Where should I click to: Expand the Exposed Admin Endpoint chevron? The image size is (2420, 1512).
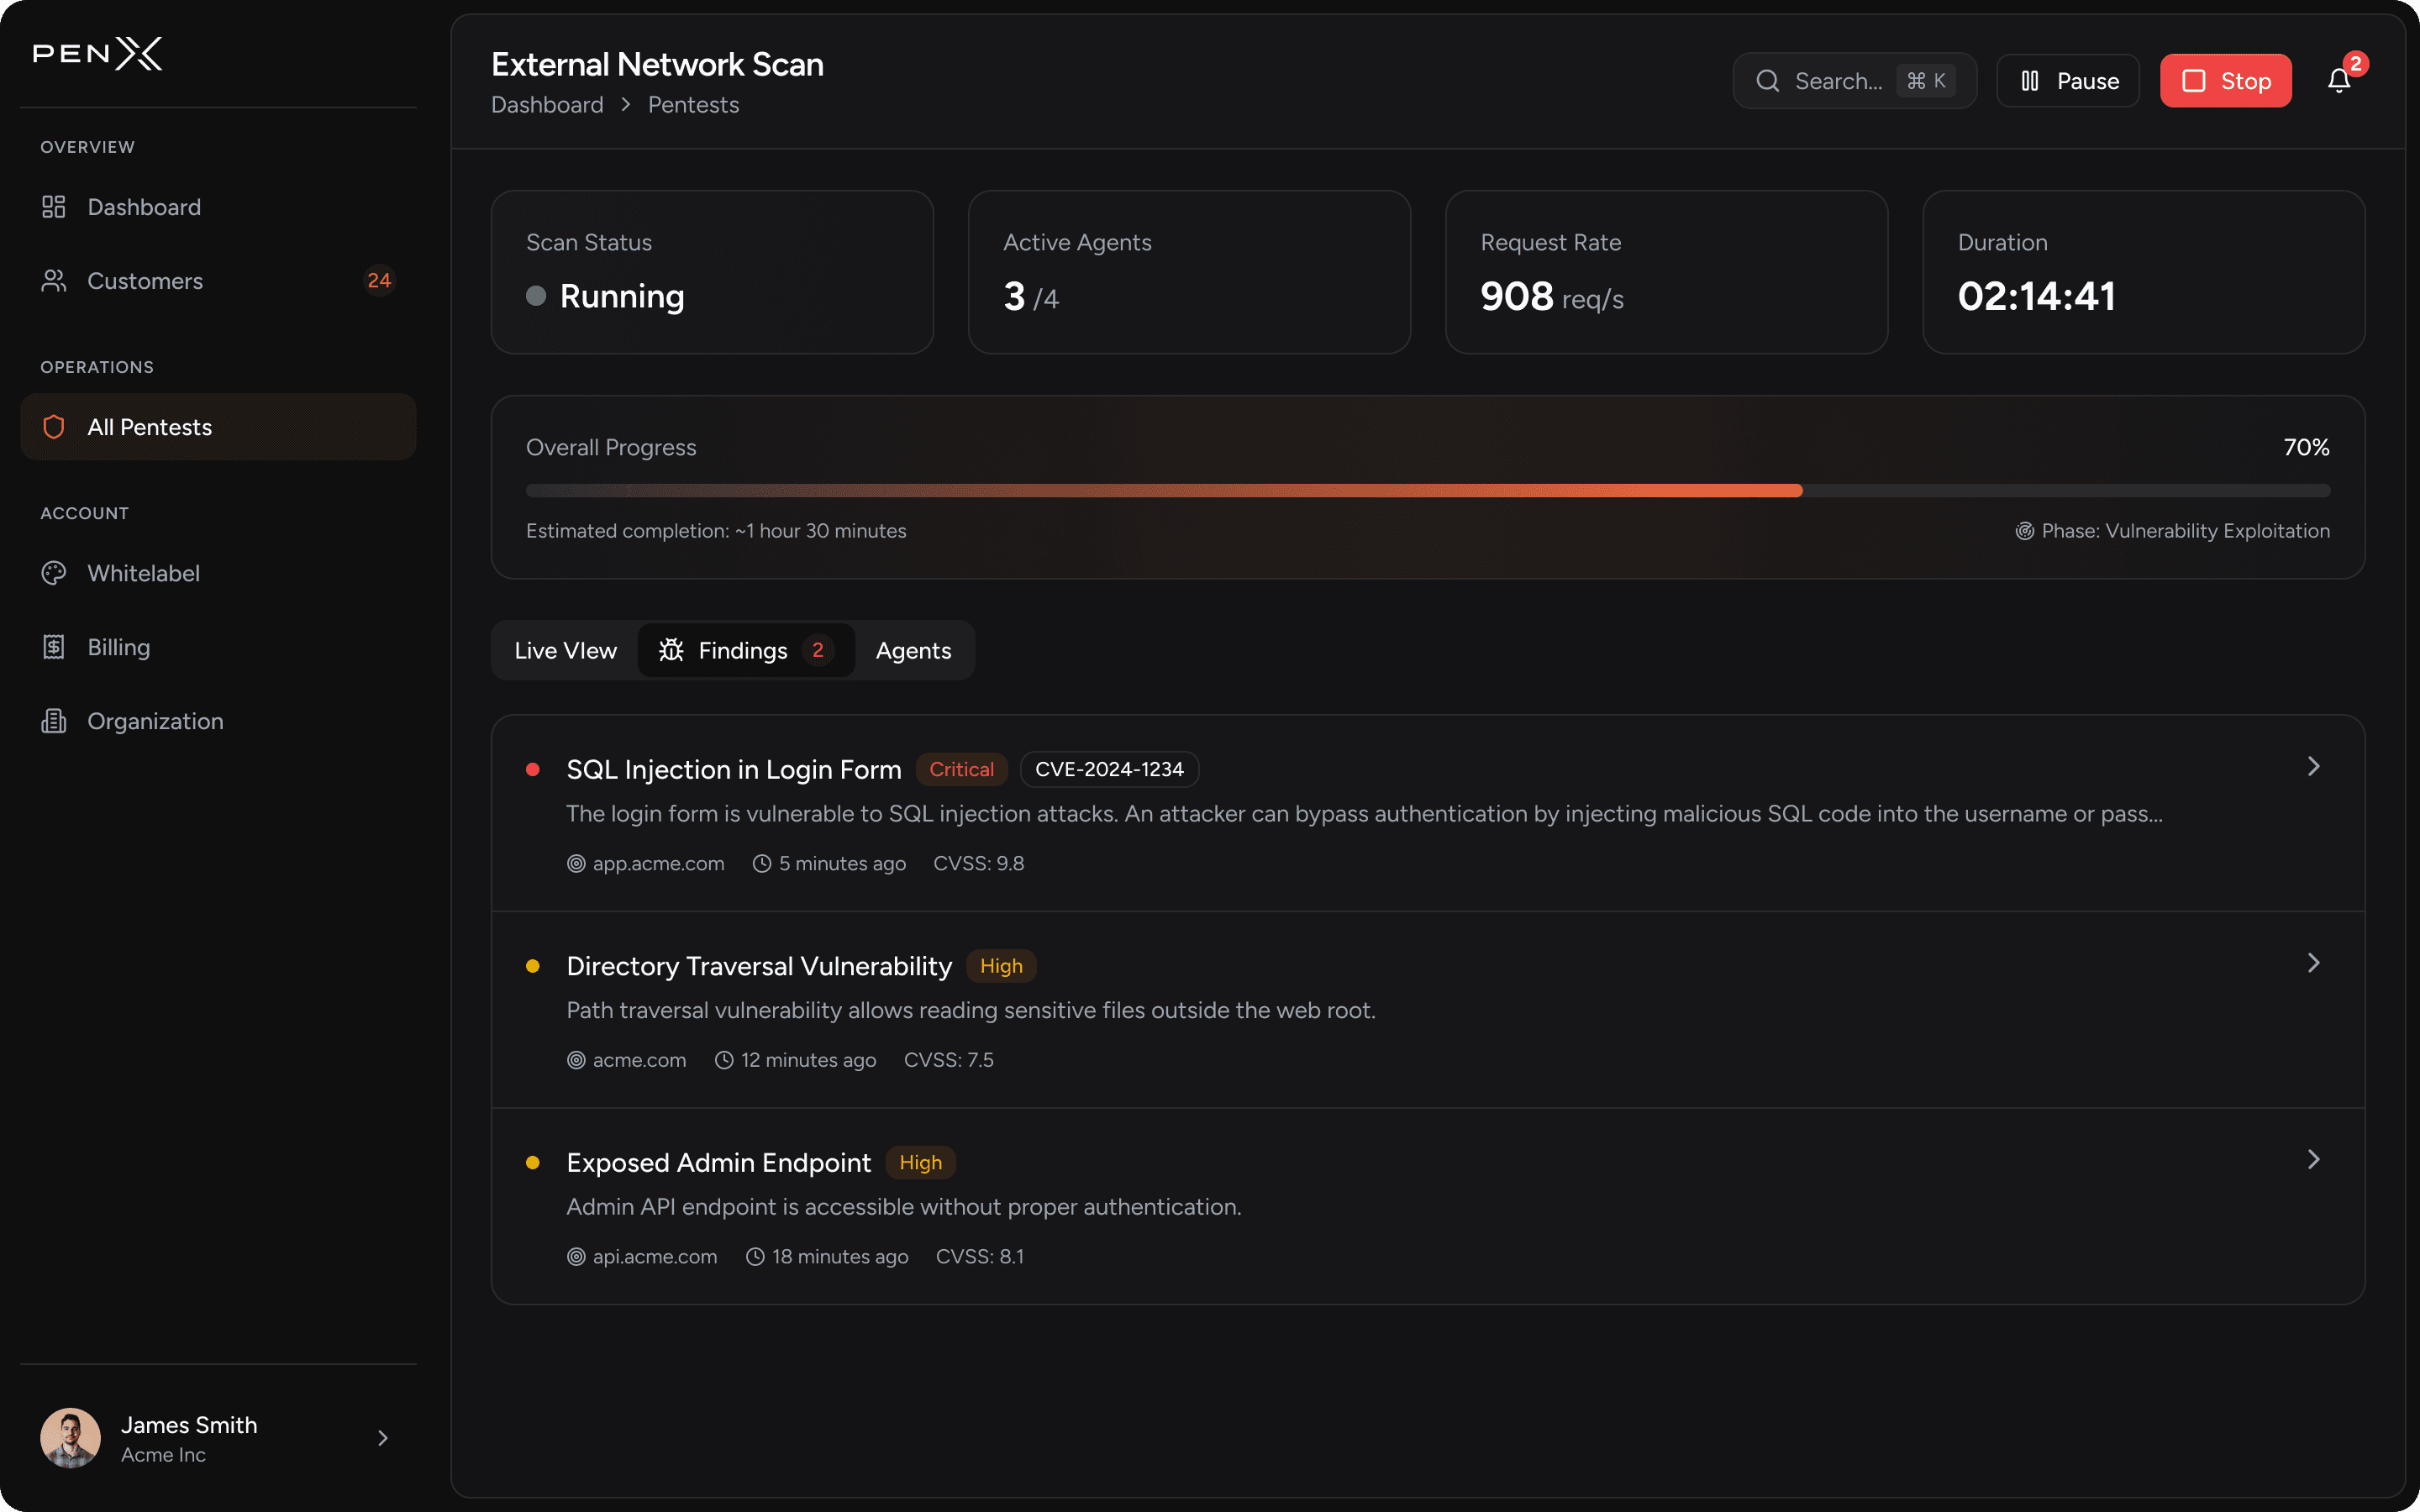click(x=2313, y=1159)
